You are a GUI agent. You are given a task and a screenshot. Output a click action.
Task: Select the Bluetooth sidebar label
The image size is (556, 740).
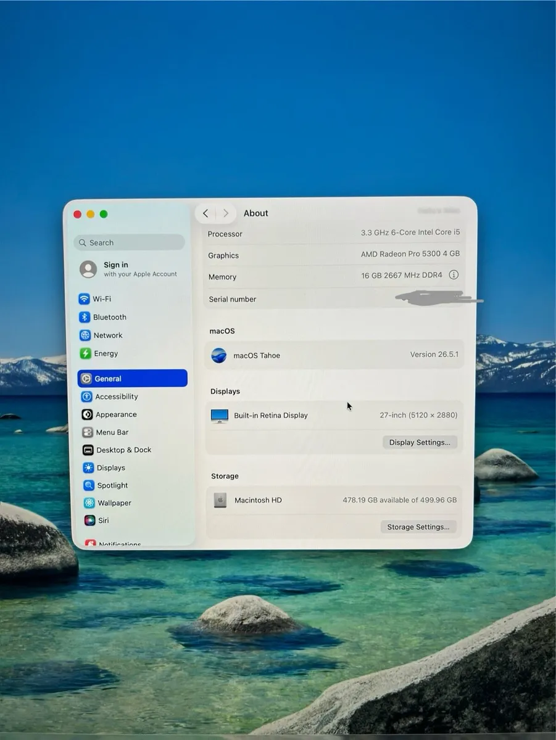(x=110, y=317)
